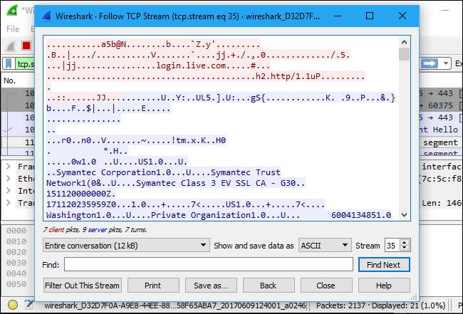The image size is (463, 314).
Task: Click the tcp.stream display filter field
Action: tap(25, 64)
